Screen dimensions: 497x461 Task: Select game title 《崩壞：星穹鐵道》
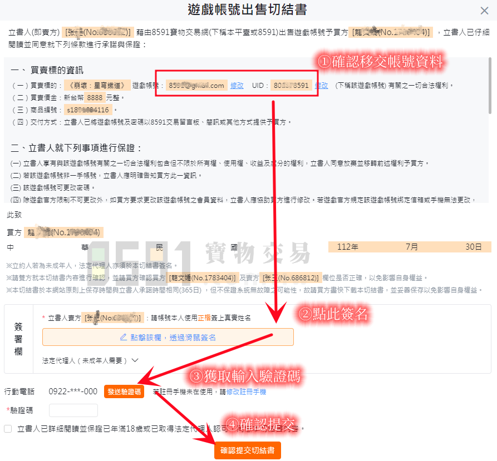pos(97,86)
